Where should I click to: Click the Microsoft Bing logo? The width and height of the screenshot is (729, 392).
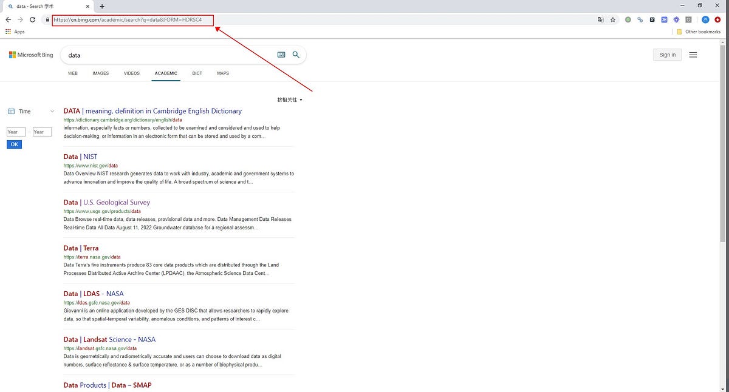click(x=30, y=54)
